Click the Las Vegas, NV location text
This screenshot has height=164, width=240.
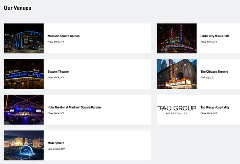56,149
